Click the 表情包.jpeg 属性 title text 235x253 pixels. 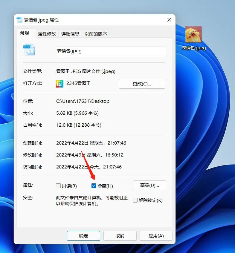tap(41, 20)
